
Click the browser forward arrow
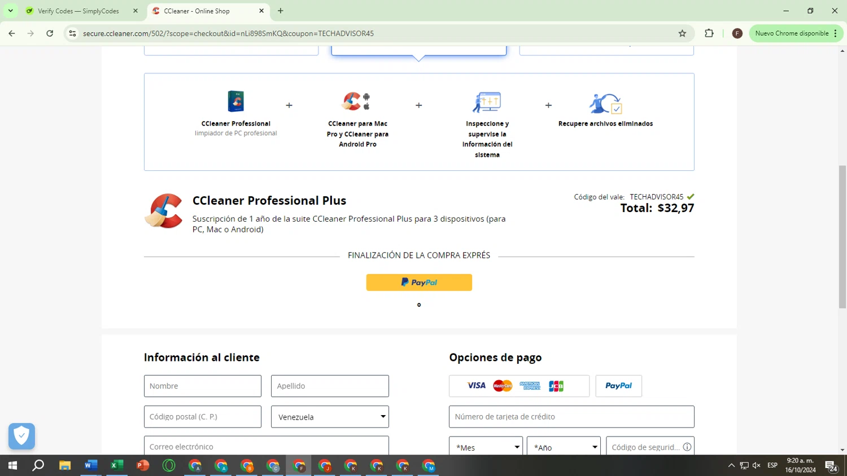point(30,33)
